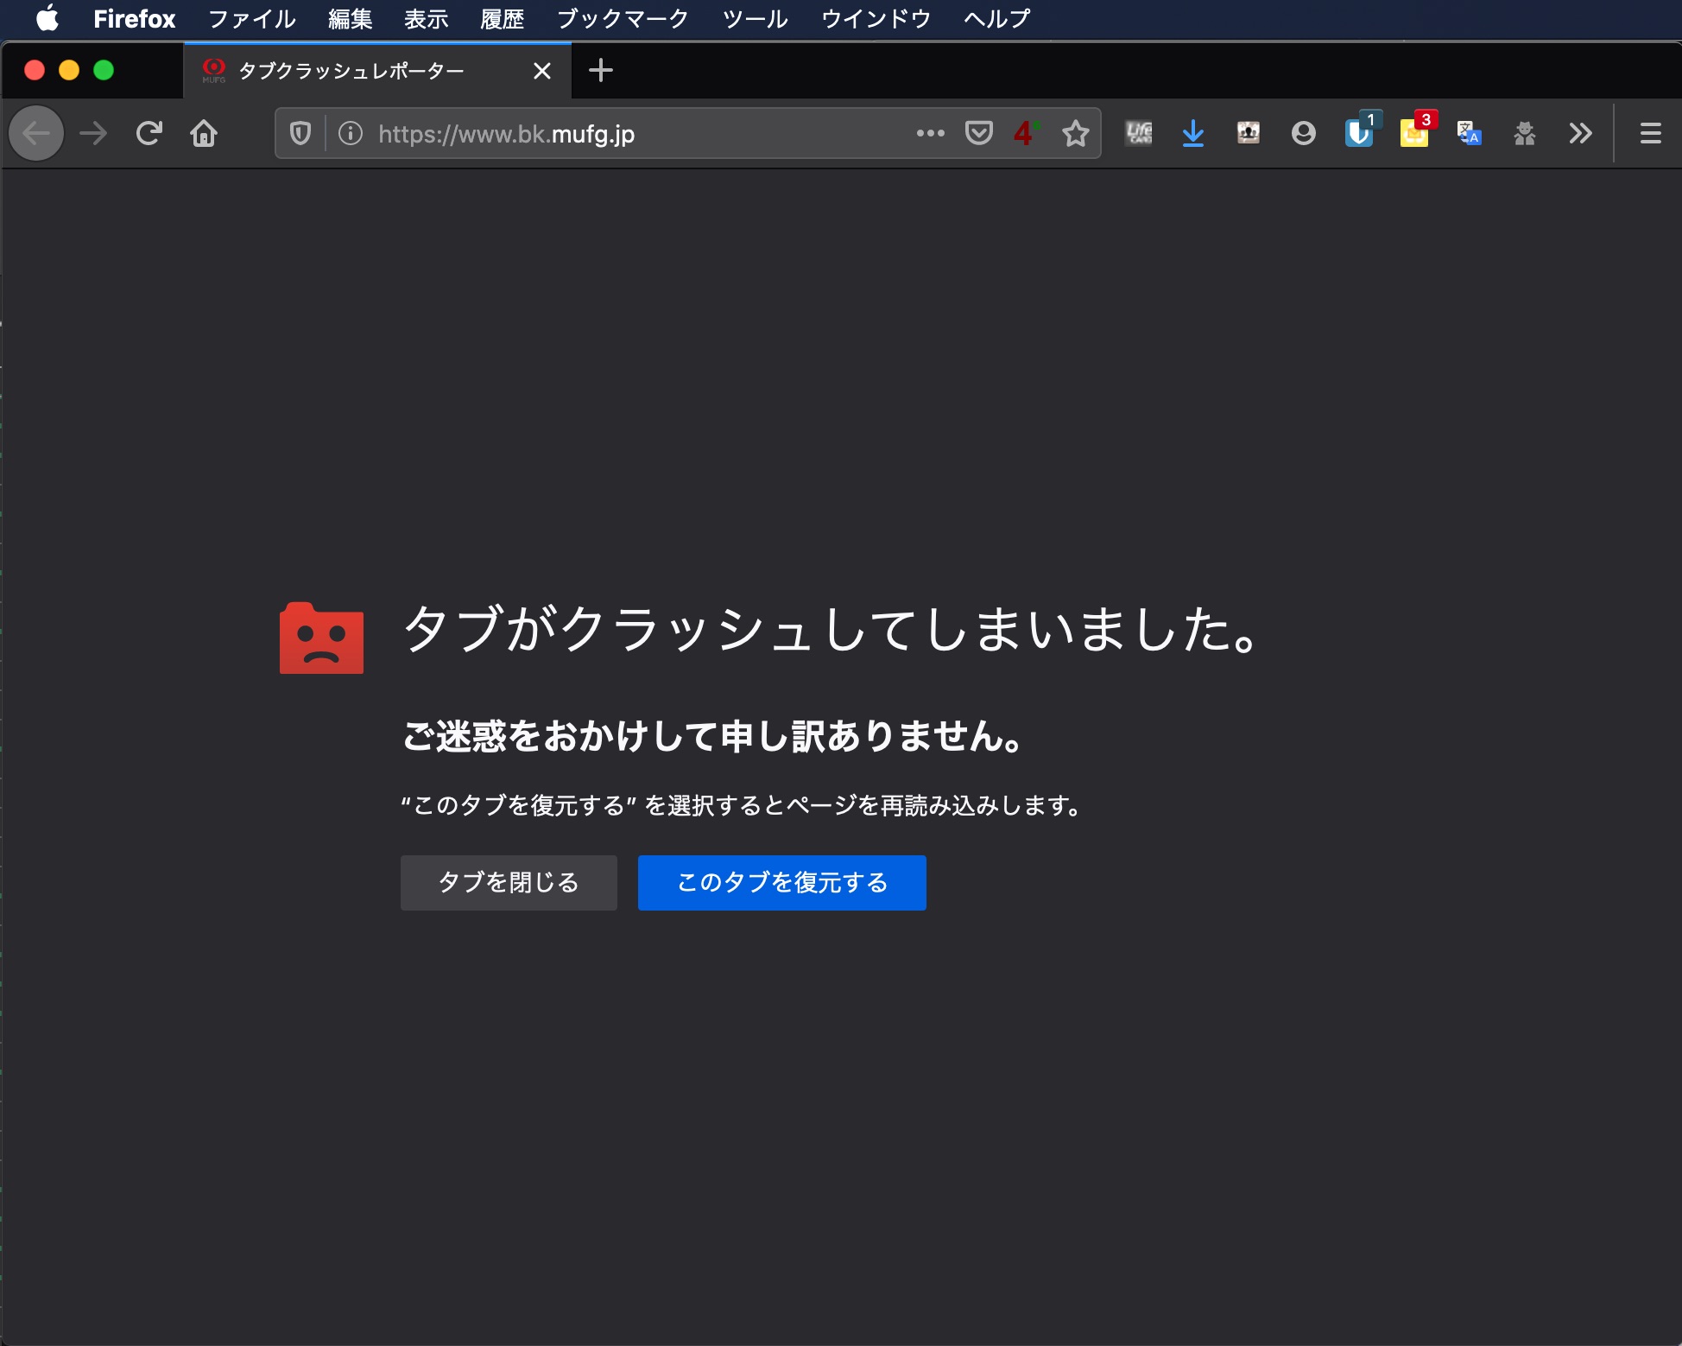Click the people photo extension icon
This screenshot has width=1682, height=1346.
pyautogui.click(x=1249, y=134)
